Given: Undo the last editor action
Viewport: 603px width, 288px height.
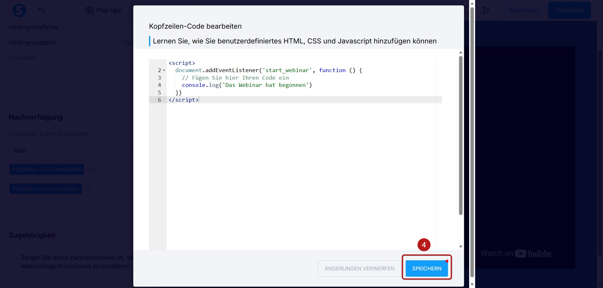Looking at the screenshot, I should tap(42, 10).
